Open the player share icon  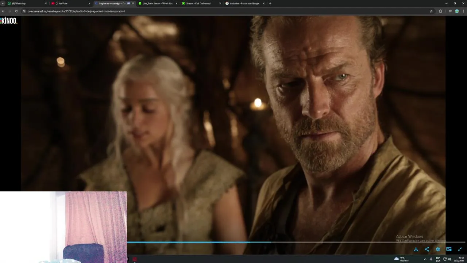coord(427,249)
